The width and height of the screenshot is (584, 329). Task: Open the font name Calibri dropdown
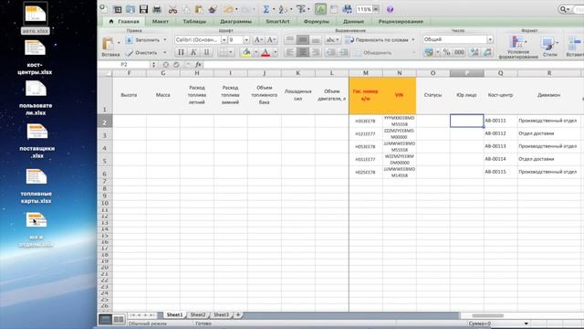pyautogui.click(x=224, y=39)
